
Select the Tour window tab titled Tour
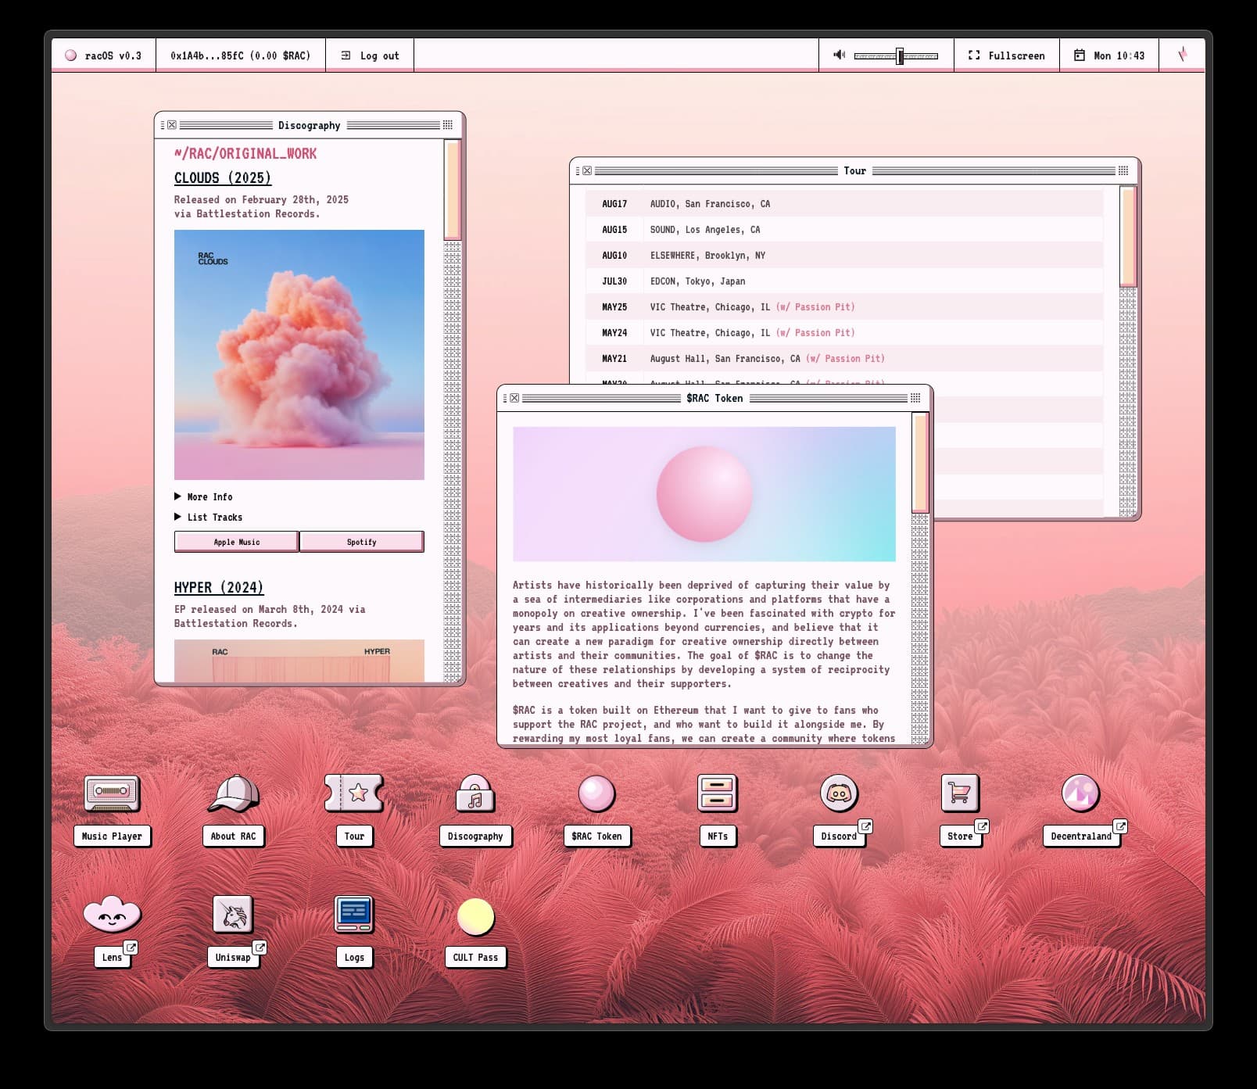(x=855, y=170)
